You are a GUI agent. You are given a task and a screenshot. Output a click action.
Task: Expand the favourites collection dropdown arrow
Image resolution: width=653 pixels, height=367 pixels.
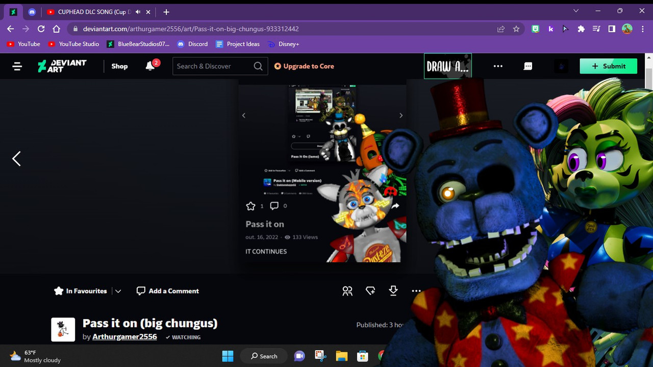118,291
